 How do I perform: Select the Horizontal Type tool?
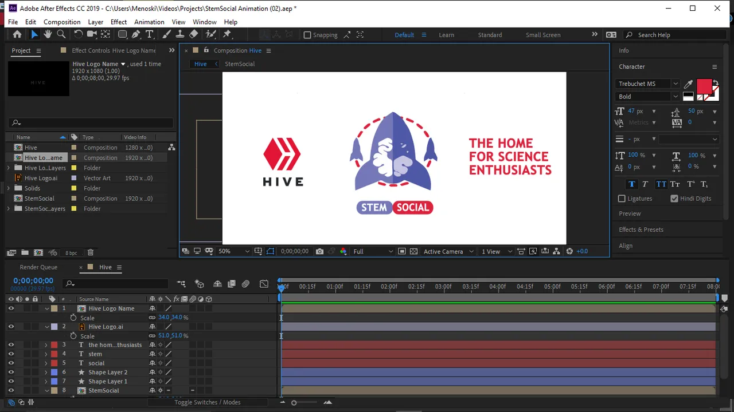[150, 34]
